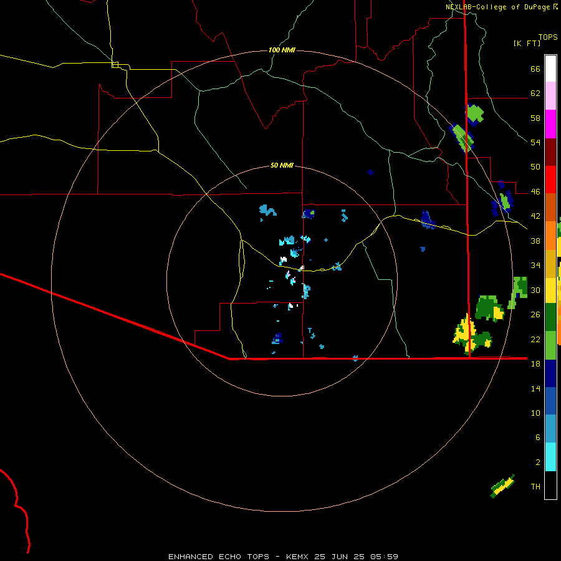Click the '58' legend value

pyautogui.click(x=535, y=118)
